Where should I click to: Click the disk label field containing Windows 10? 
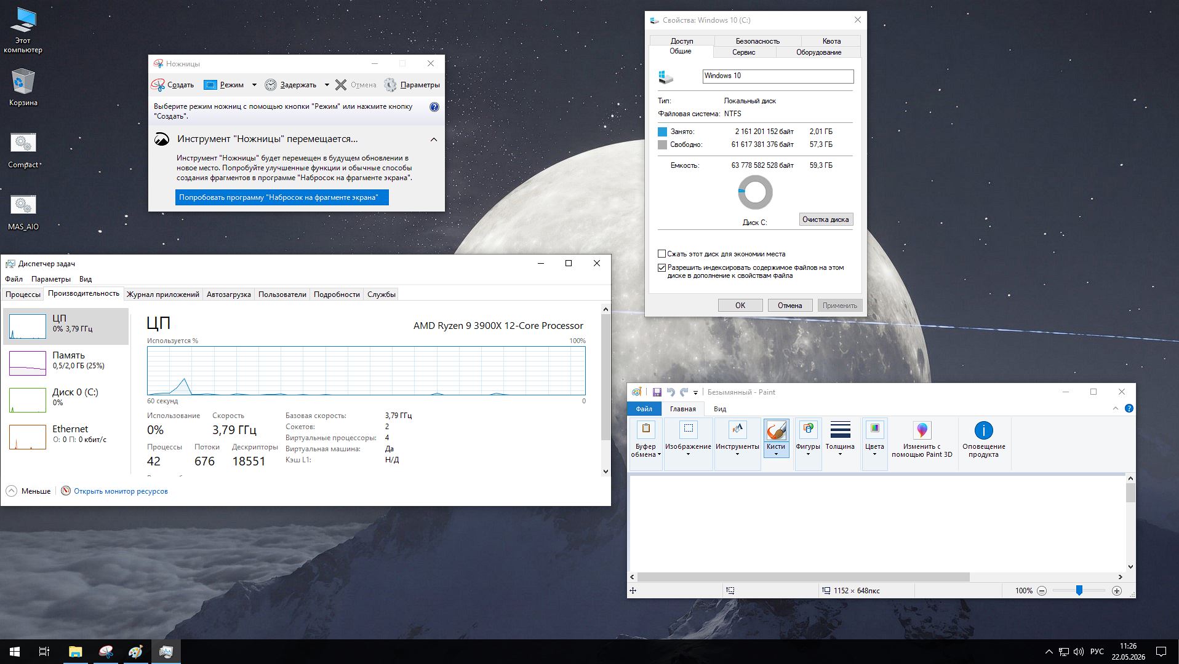[x=778, y=76]
